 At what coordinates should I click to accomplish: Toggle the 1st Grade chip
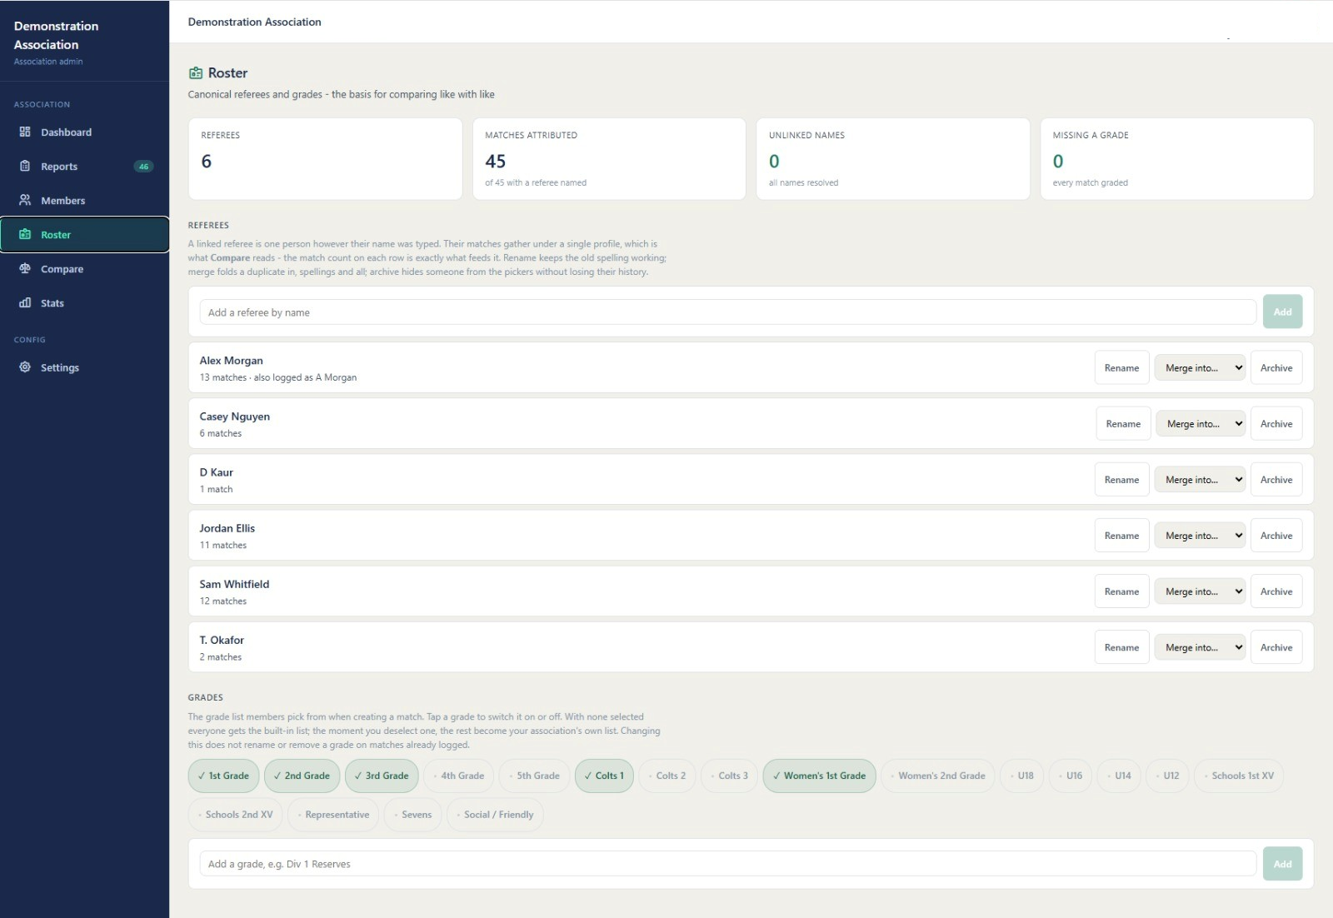tap(223, 776)
